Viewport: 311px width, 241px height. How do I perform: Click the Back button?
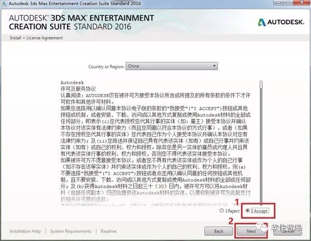[219, 231]
